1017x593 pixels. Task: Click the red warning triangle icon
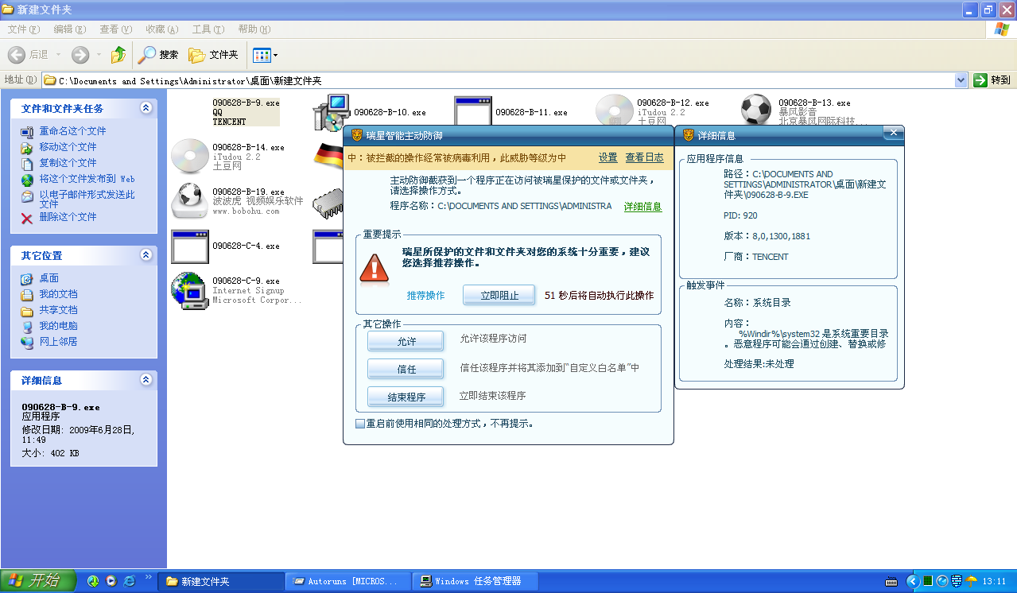[x=373, y=268]
